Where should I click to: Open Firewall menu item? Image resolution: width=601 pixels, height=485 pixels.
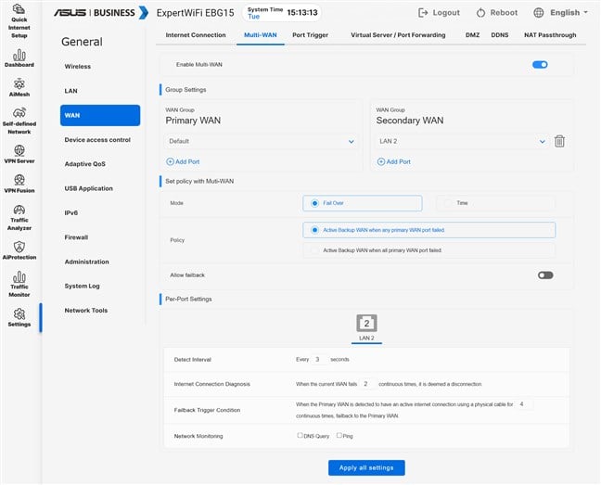76,237
